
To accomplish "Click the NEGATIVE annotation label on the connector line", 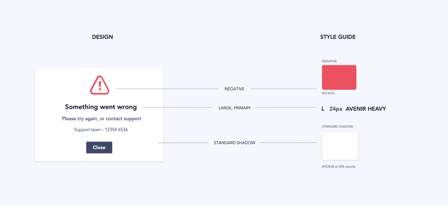I will click(x=234, y=89).
